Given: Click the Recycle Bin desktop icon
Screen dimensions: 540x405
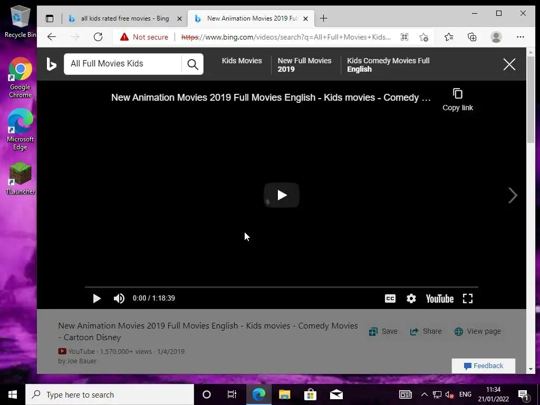Looking at the screenshot, I should [x=20, y=22].
